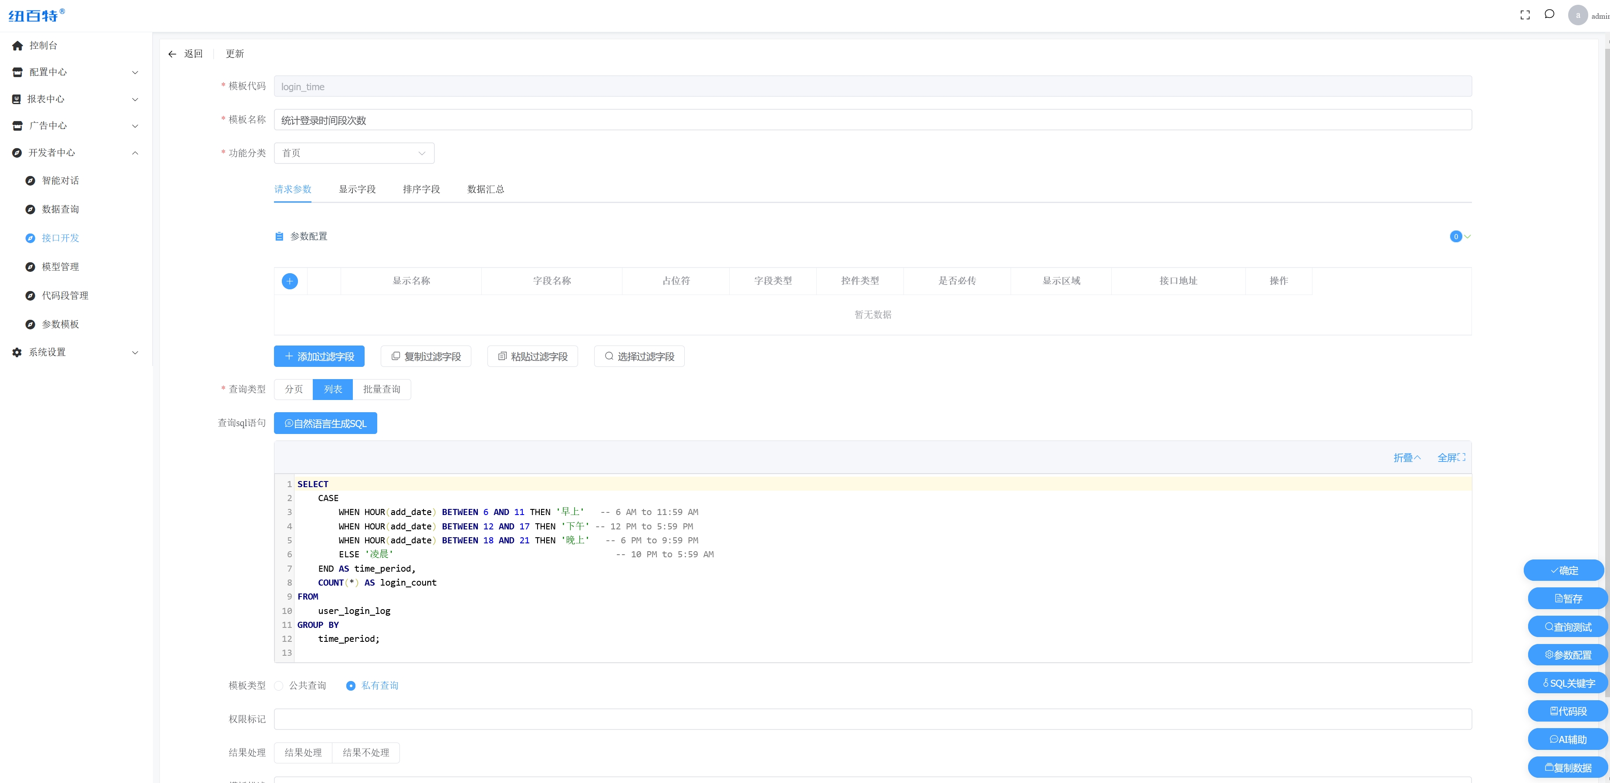This screenshot has height=783, width=1610.
Task: Click the blue plus icon in 参数配置 table
Action: 289,281
